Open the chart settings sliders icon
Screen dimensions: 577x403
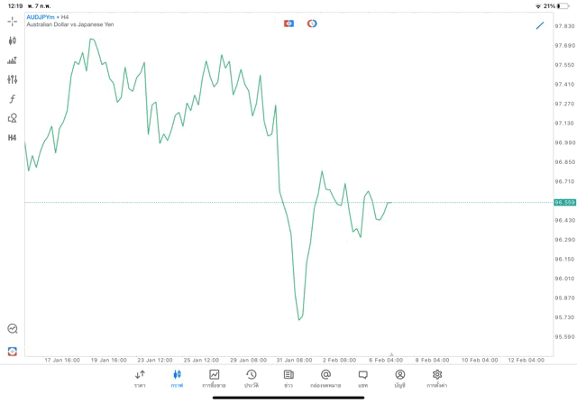coord(13,79)
